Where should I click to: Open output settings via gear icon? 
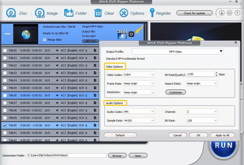click(131, 34)
